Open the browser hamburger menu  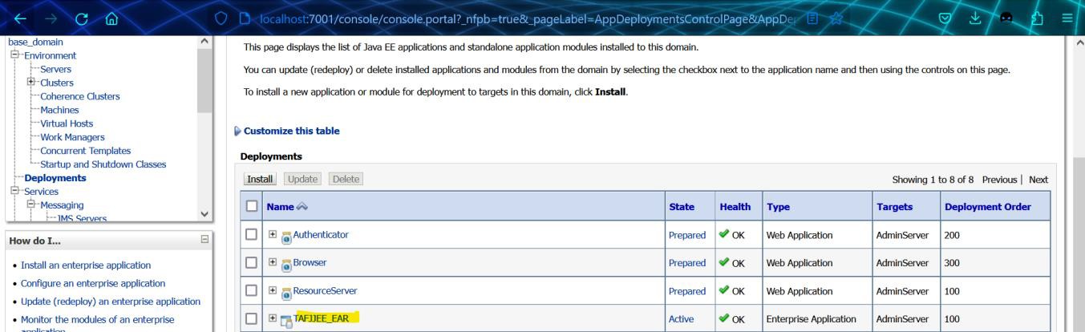pos(1067,15)
